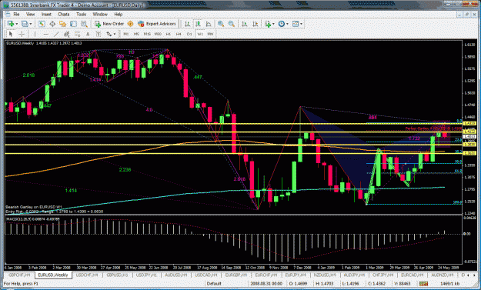Zoom in on the chart
481x290 pixels.
click(221, 24)
